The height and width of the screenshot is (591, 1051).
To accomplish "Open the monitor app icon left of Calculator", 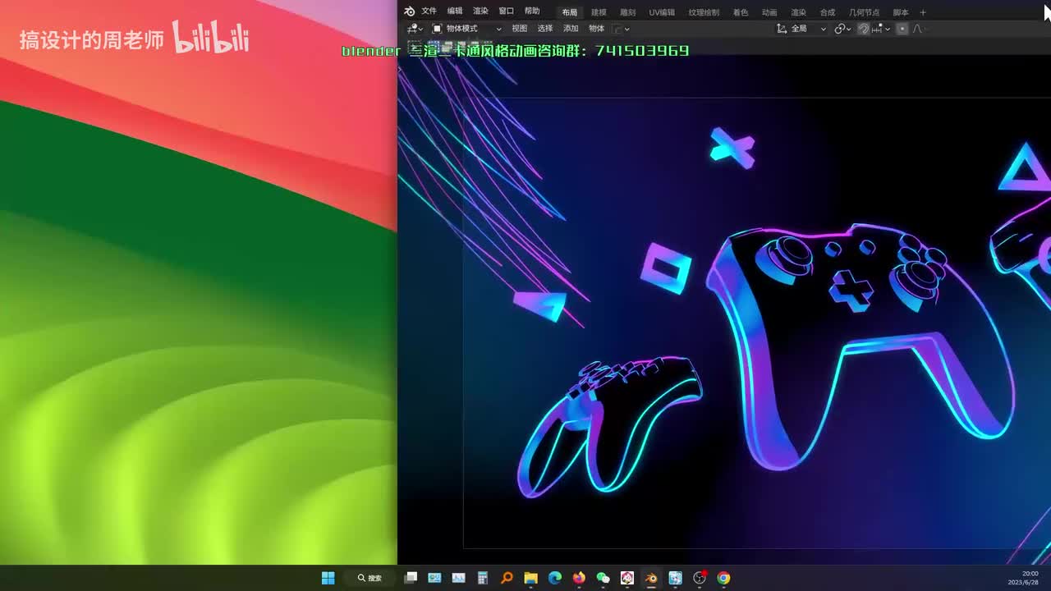I will 459,578.
